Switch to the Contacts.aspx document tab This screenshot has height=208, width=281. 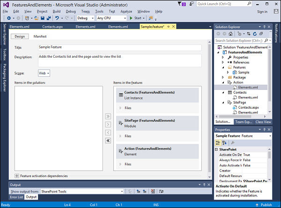(x=52, y=27)
